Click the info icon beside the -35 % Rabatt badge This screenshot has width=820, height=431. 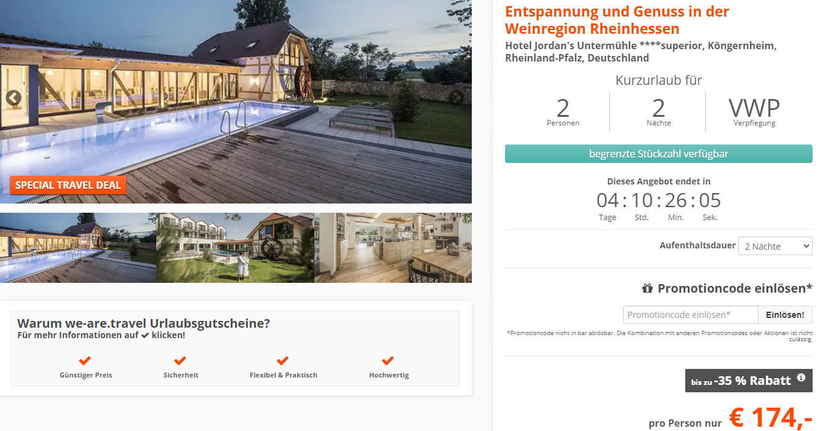801,378
